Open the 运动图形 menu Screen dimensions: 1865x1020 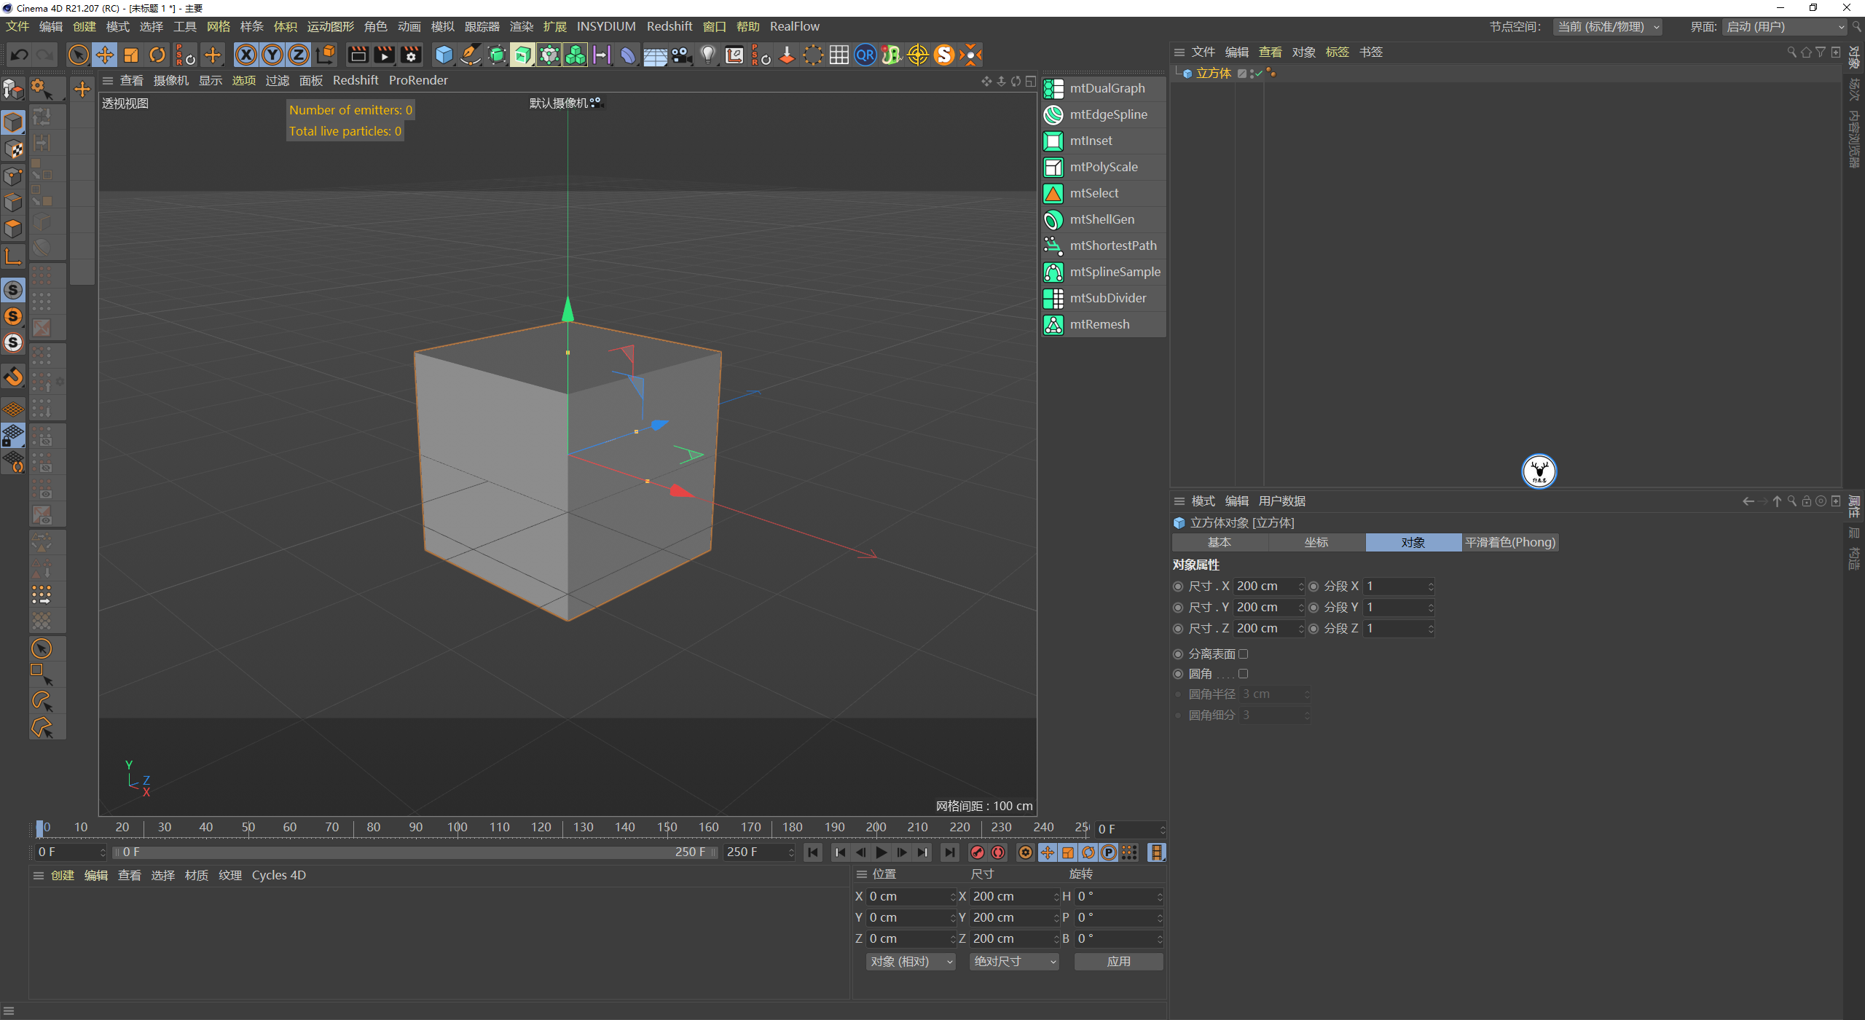(330, 27)
